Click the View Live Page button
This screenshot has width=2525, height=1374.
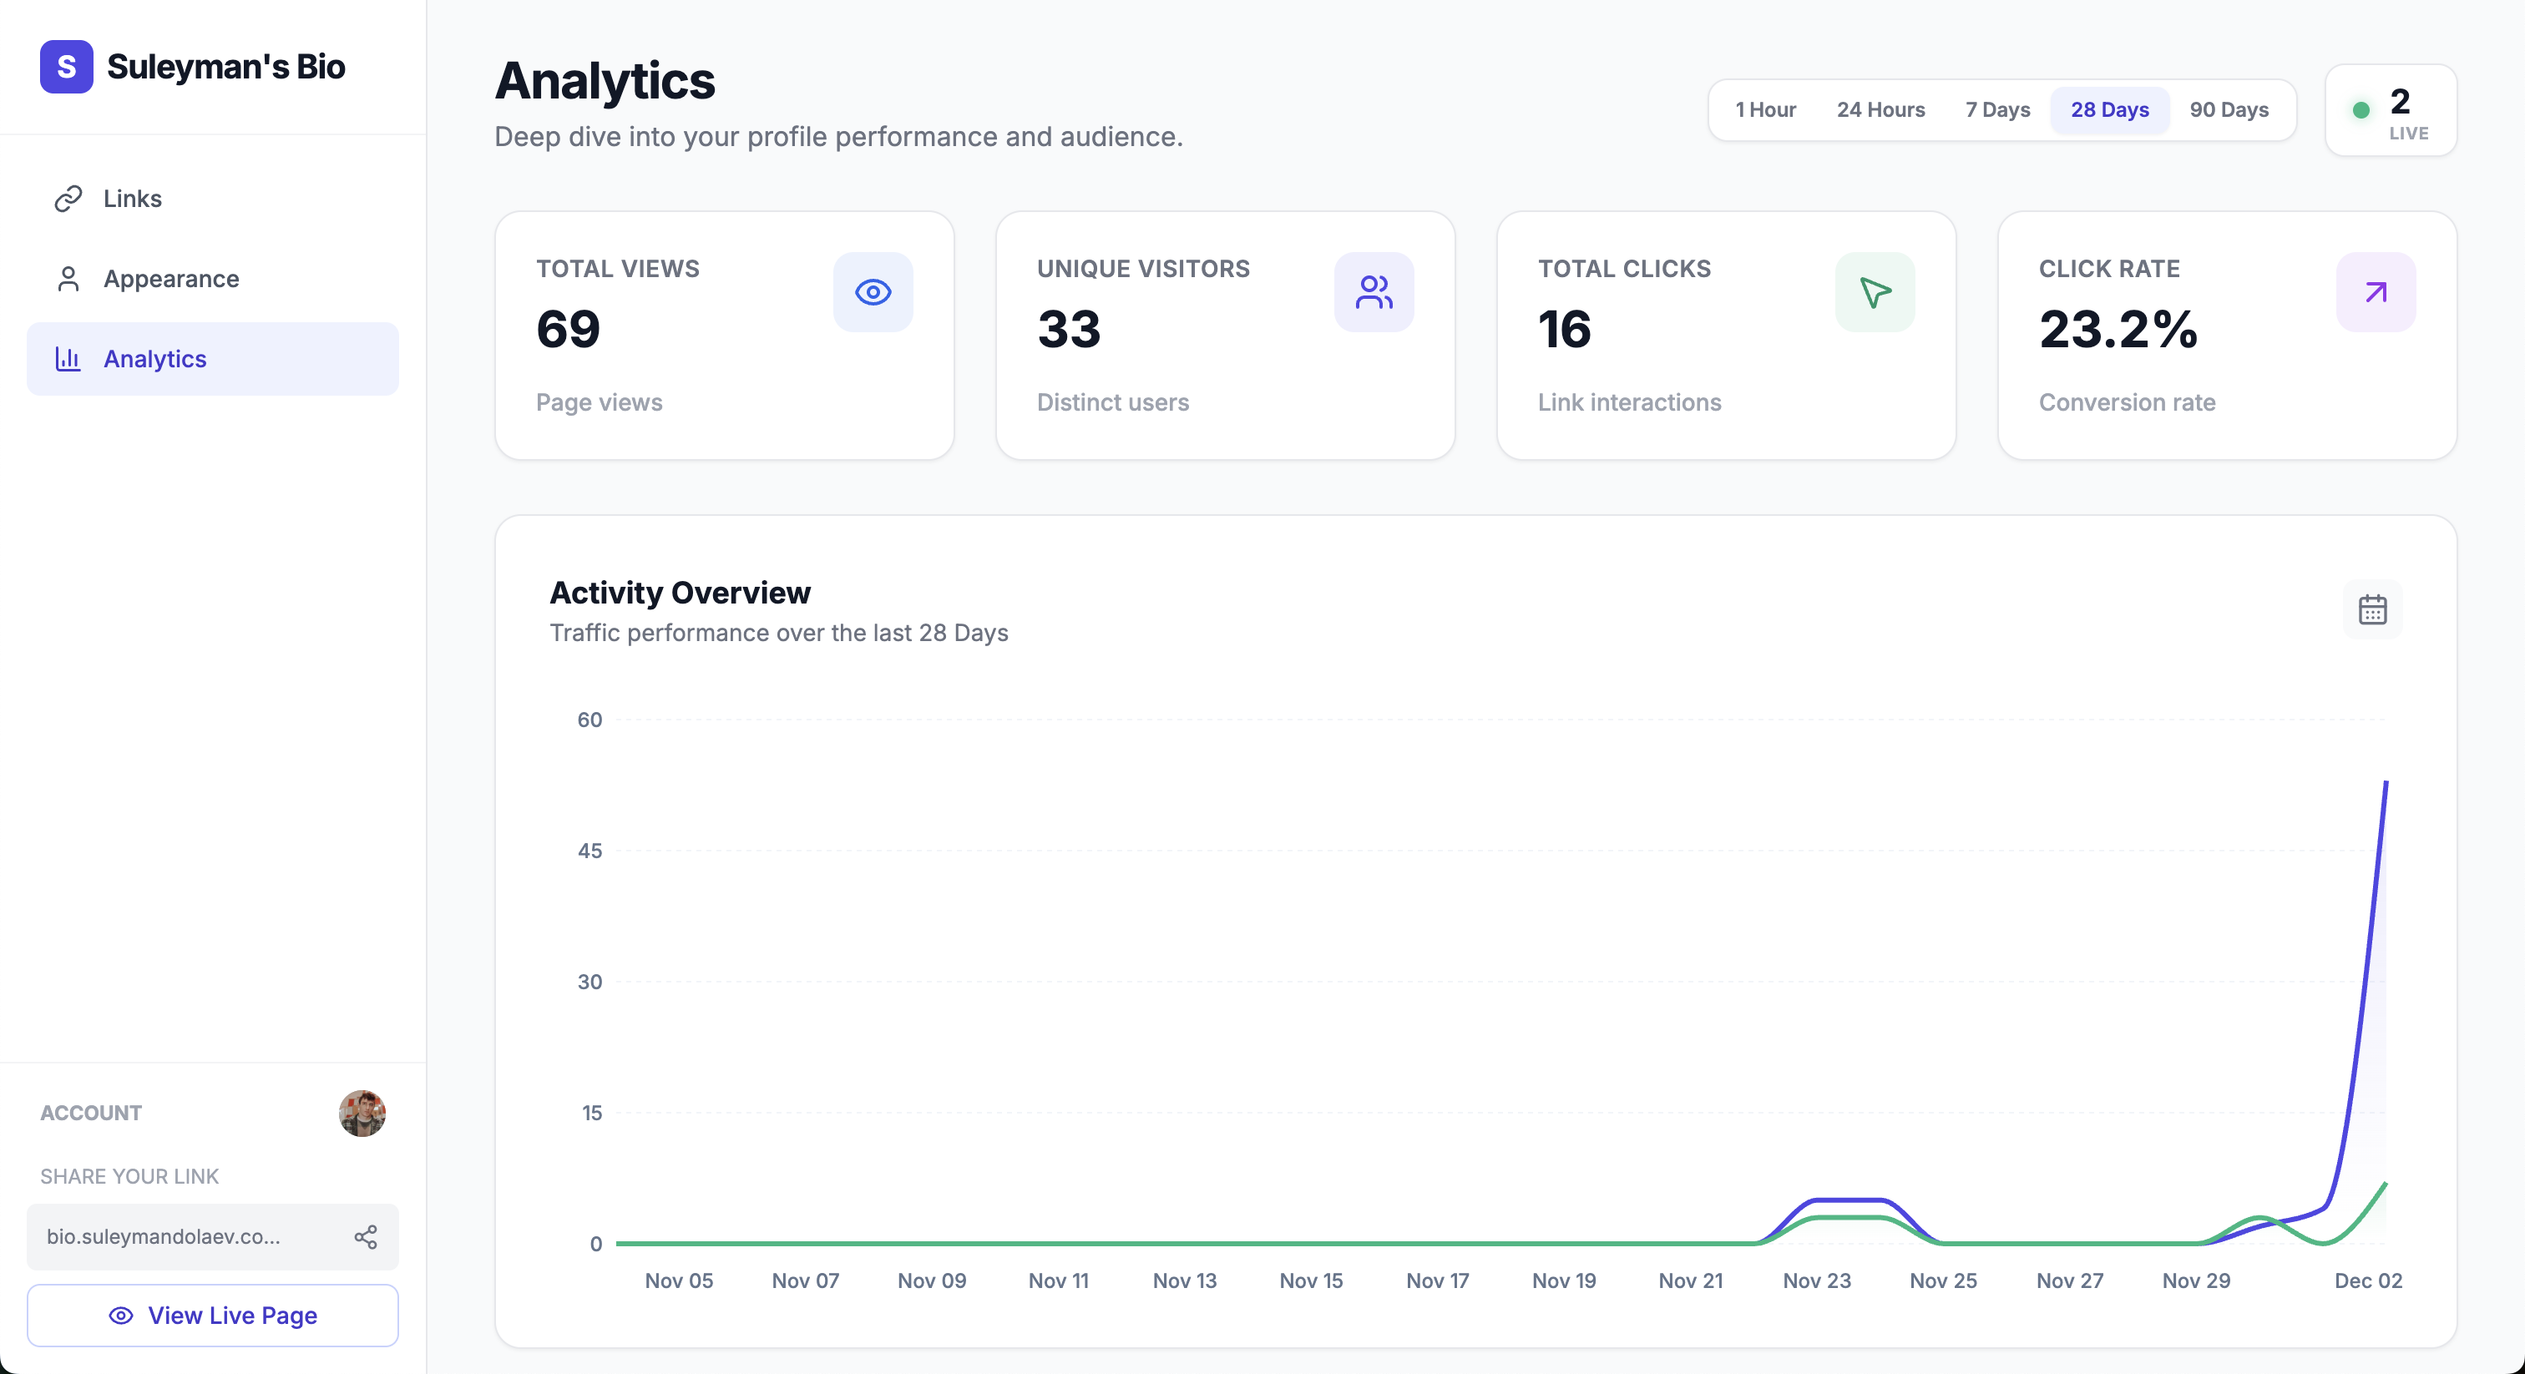coord(213,1316)
